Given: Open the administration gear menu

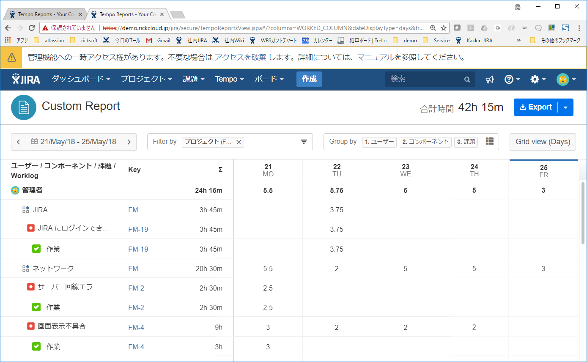Looking at the screenshot, I should [x=538, y=79].
